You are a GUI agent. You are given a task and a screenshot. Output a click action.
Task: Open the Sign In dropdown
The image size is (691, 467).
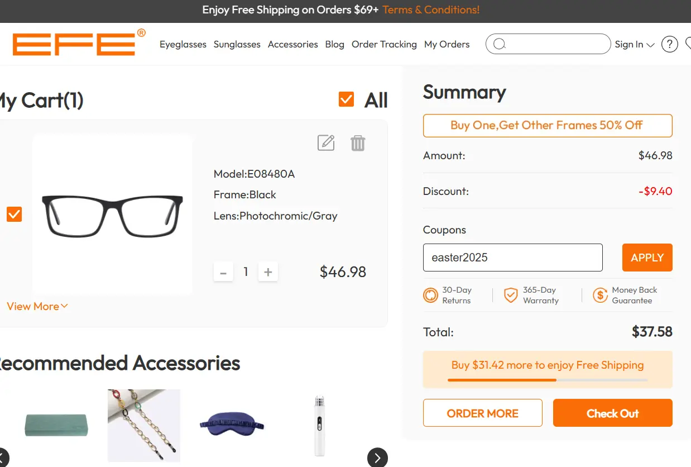click(x=635, y=44)
